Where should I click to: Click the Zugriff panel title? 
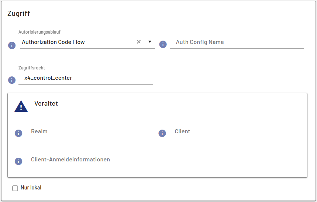(x=19, y=14)
